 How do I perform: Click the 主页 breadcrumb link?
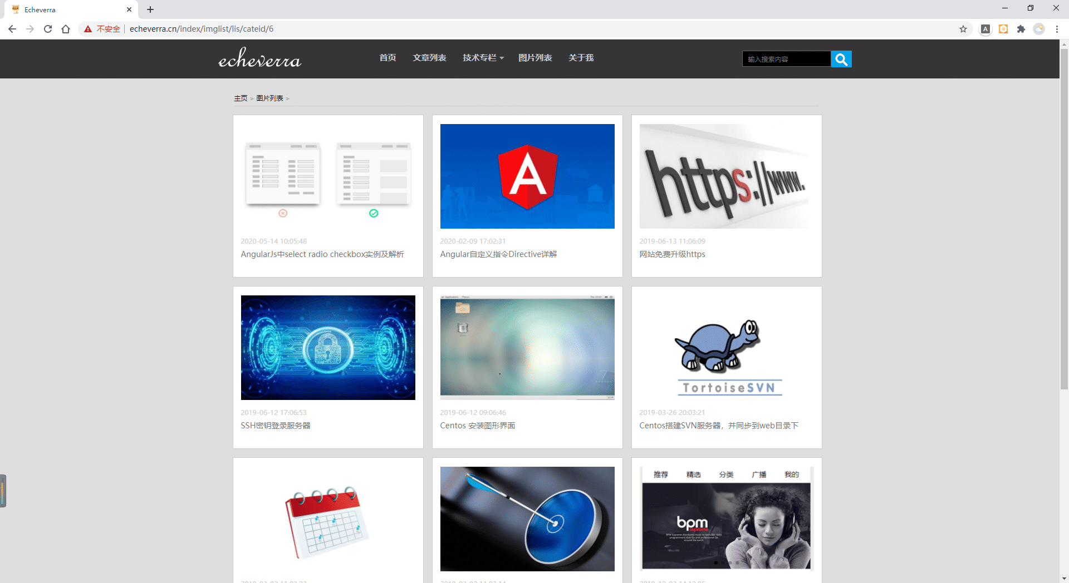(241, 98)
